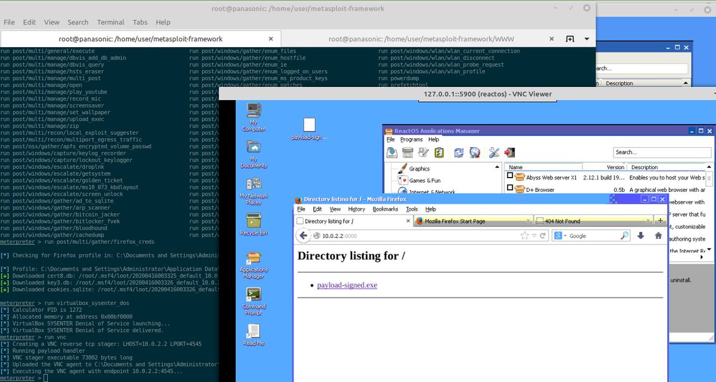Open the terminal File menu

[9, 22]
